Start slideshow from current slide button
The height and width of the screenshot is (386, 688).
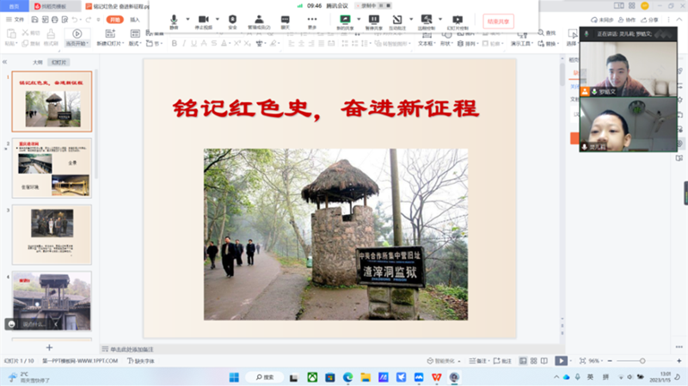[77, 37]
